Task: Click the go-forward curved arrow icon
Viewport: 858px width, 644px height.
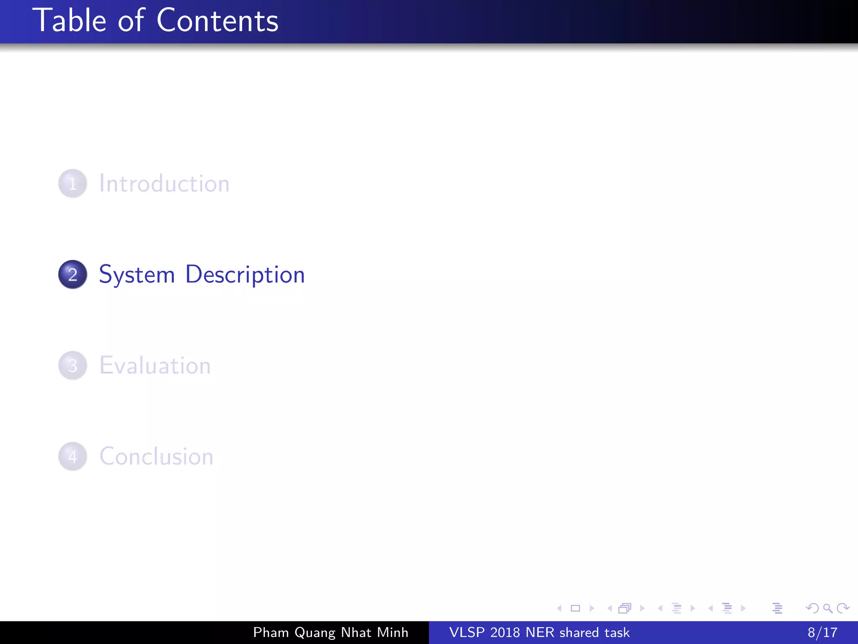Action: [x=843, y=608]
